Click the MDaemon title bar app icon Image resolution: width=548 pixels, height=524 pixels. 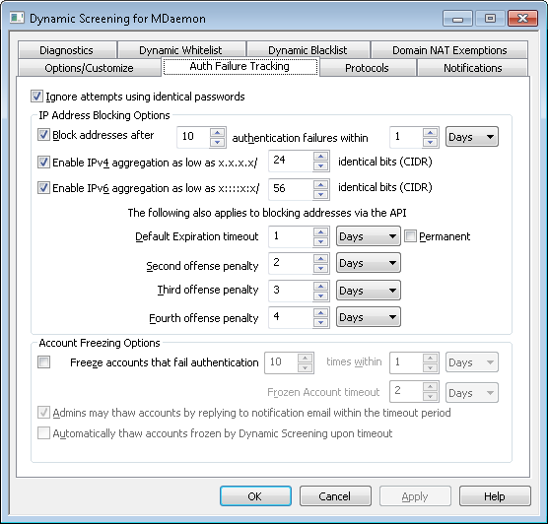pos(17,18)
